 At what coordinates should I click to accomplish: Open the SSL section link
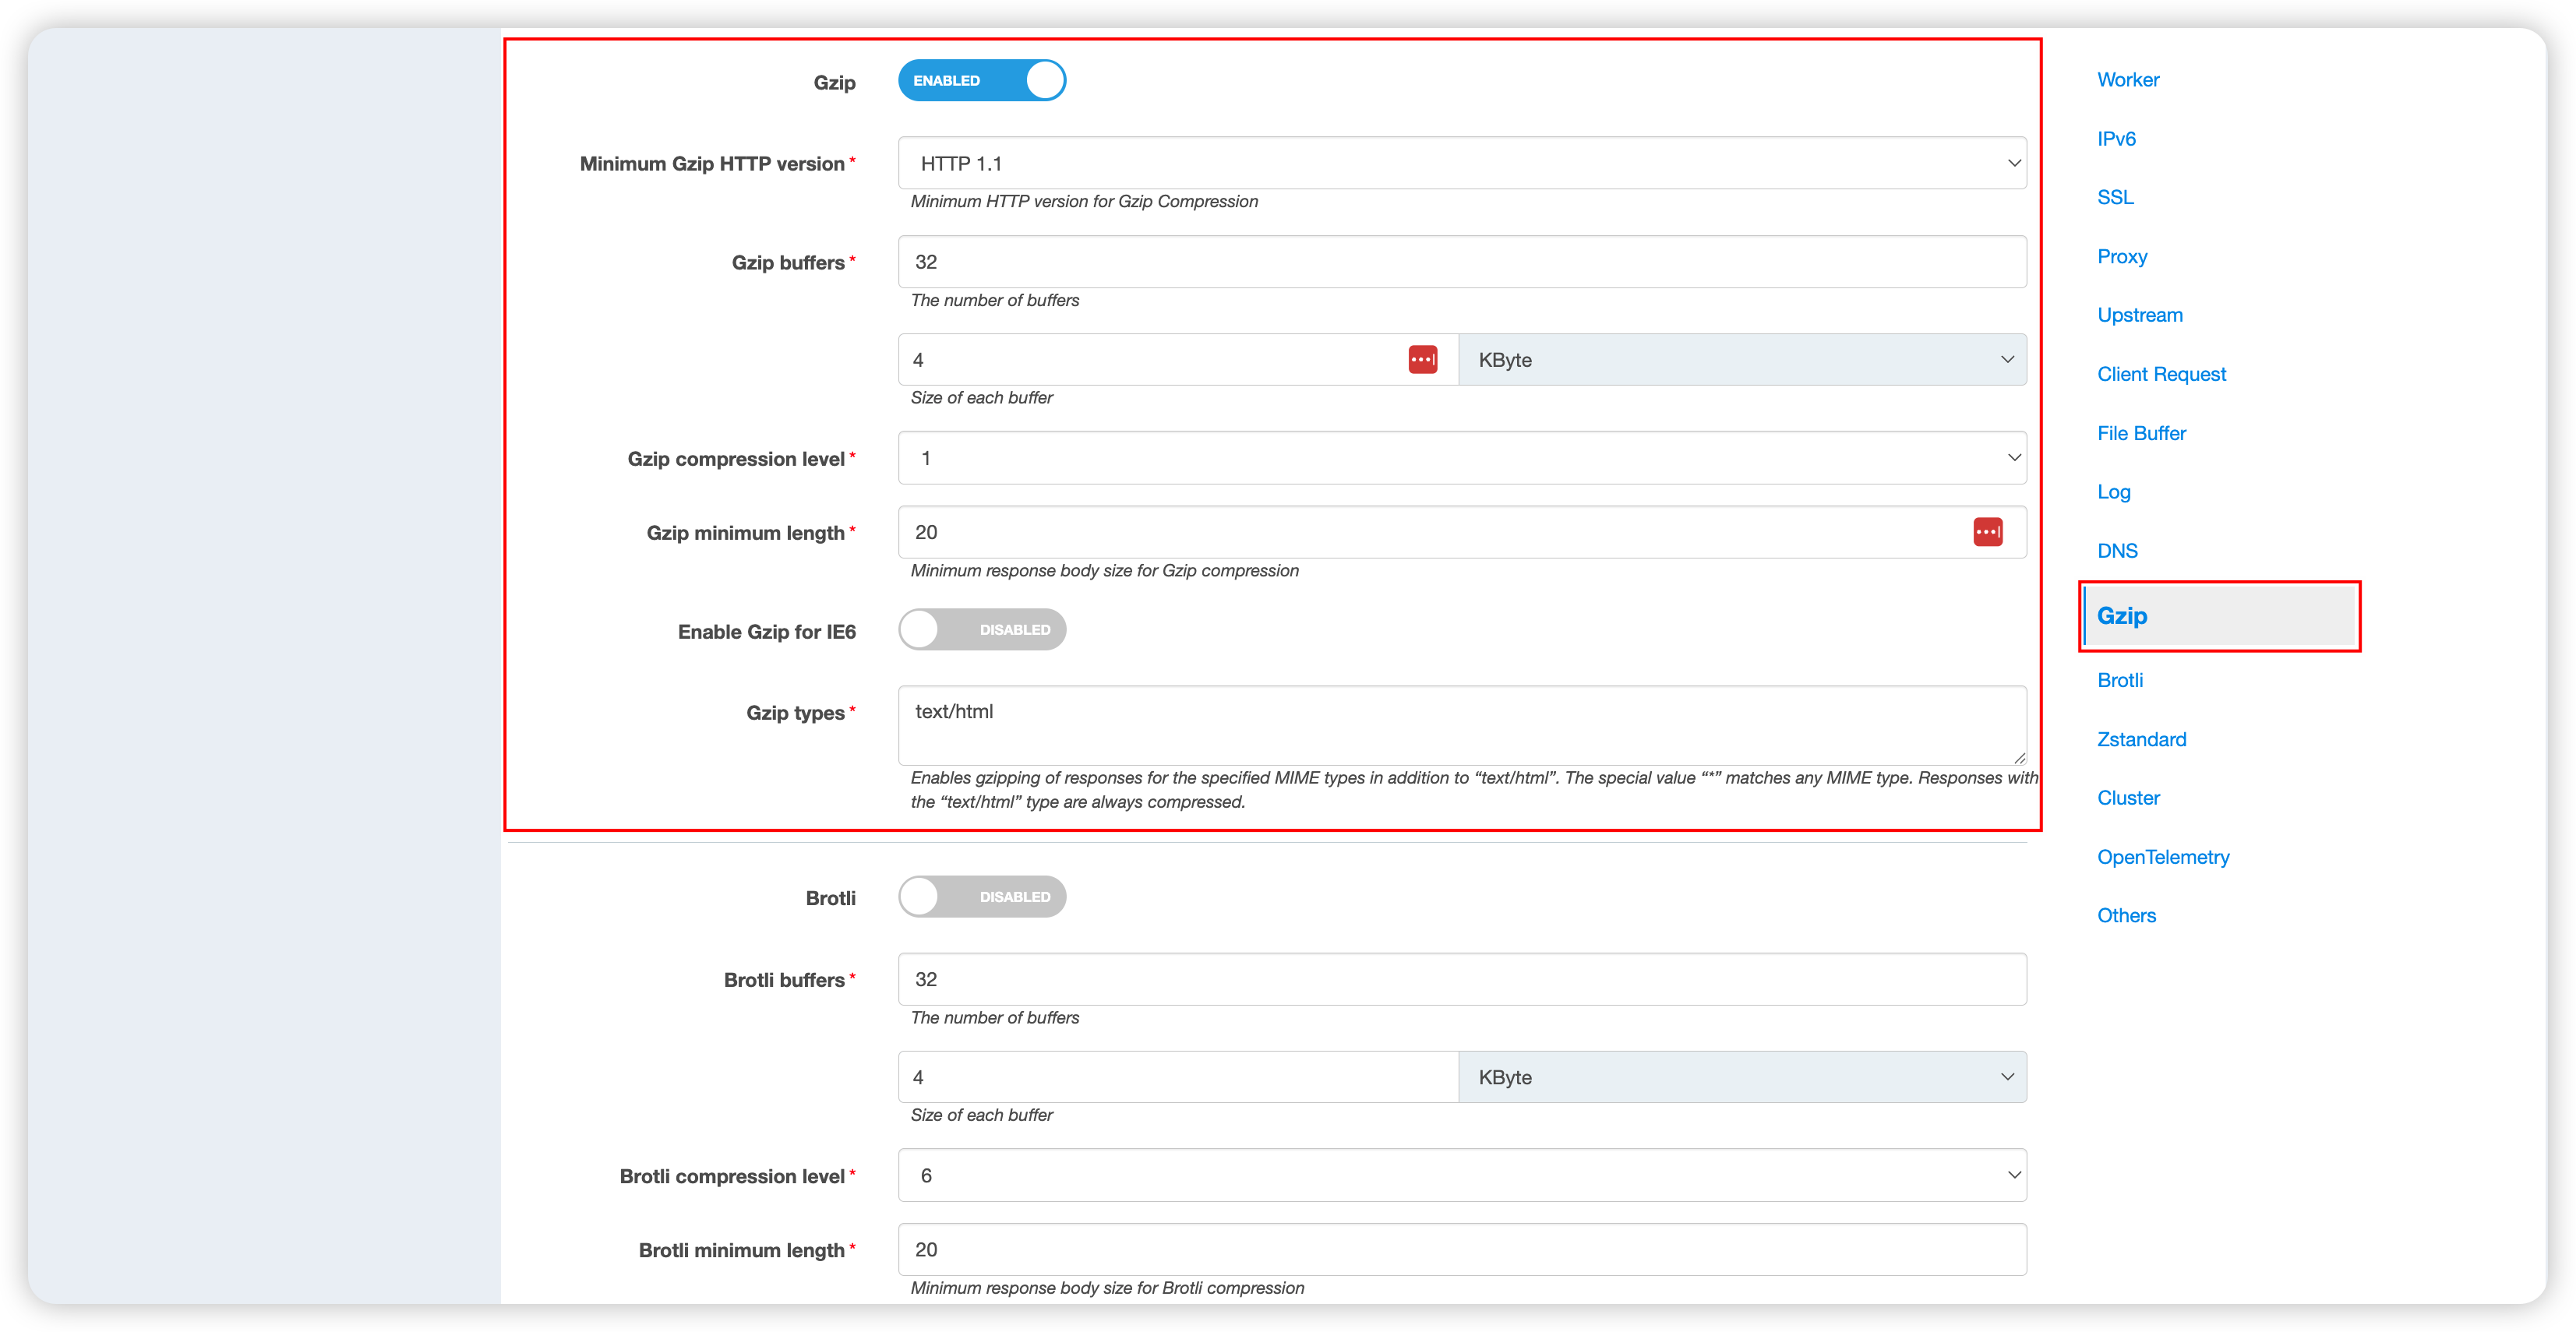click(2115, 198)
